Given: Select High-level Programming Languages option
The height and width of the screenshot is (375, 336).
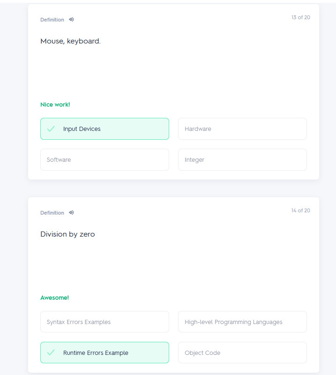Looking at the screenshot, I should click(243, 322).
